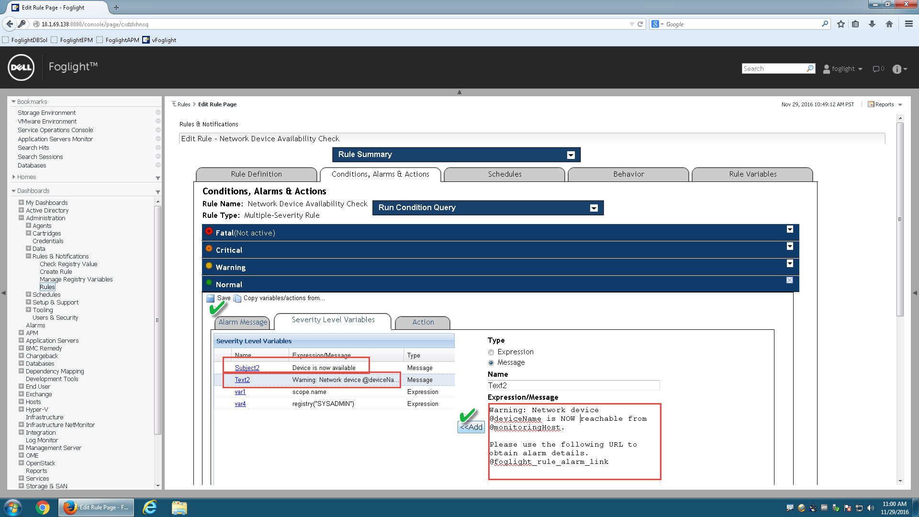The width and height of the screenshot is (919, 517).
Task: Expand the Rule Summary dropdown
Action: pyautogui.click(x=571, y=155)
